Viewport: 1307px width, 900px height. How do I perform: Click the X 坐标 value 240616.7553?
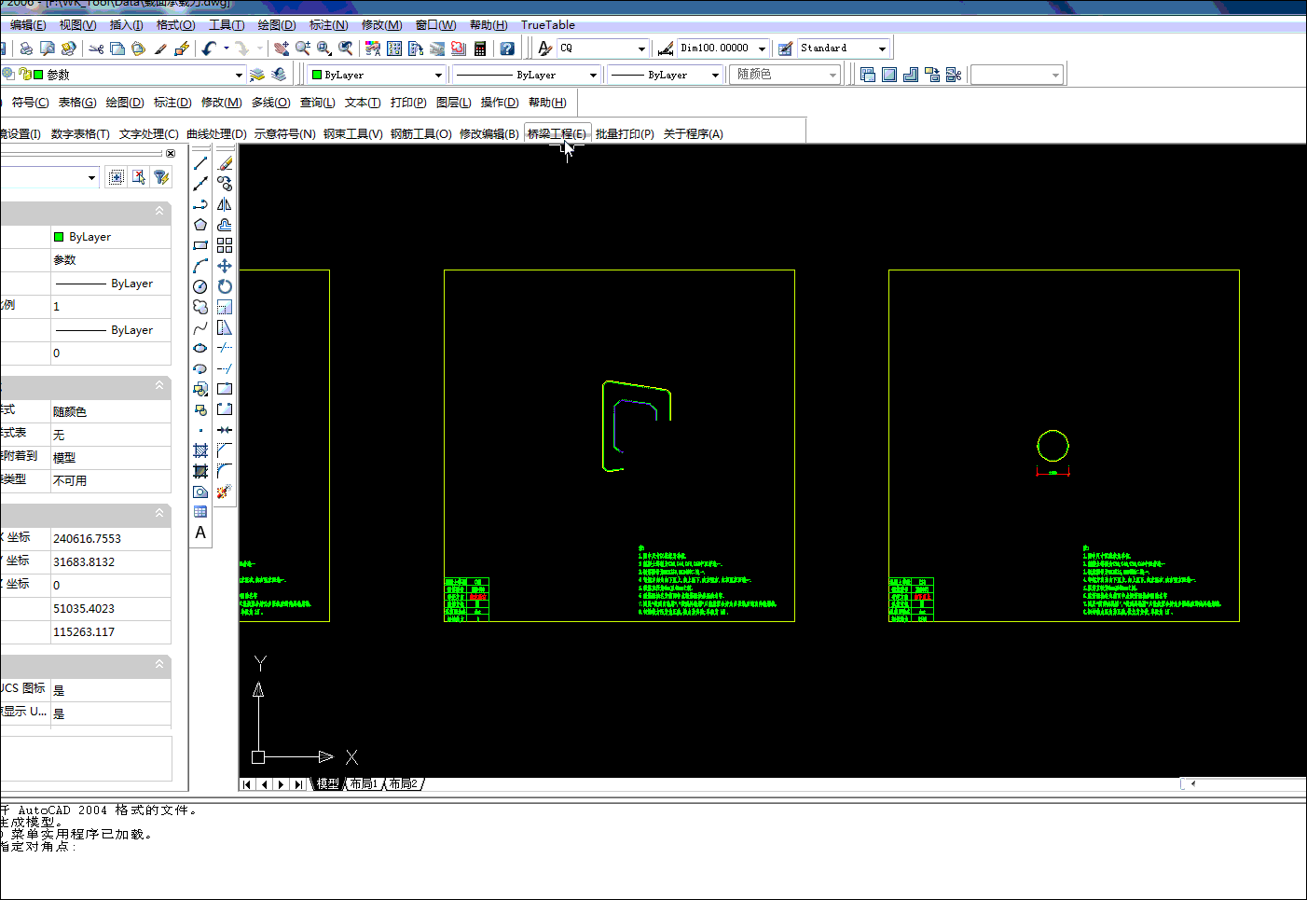click(x=111, y=539)
